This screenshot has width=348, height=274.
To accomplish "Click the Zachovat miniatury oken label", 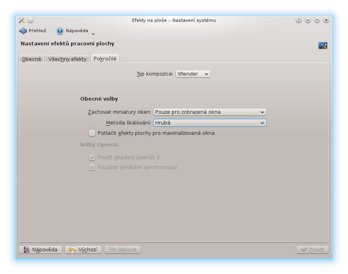I will (119, 112).
